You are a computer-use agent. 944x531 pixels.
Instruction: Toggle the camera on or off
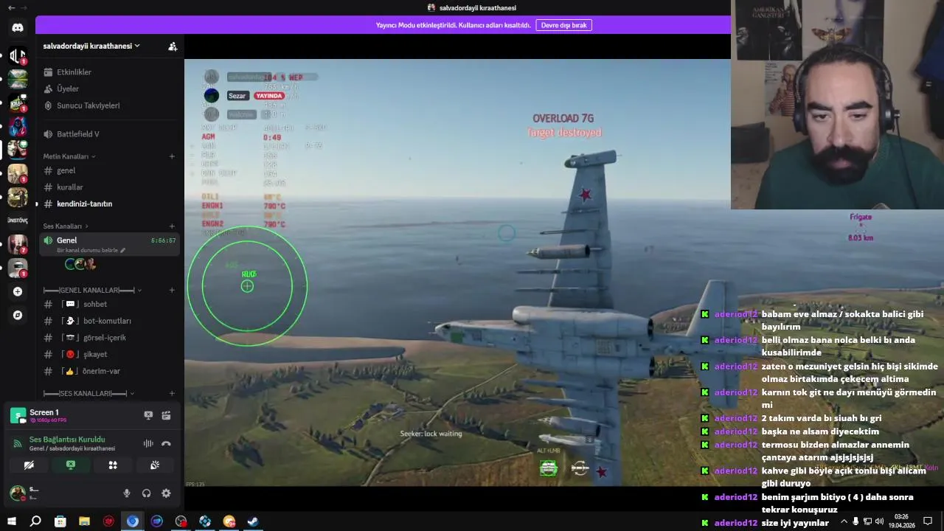click(x=29, y=465)
